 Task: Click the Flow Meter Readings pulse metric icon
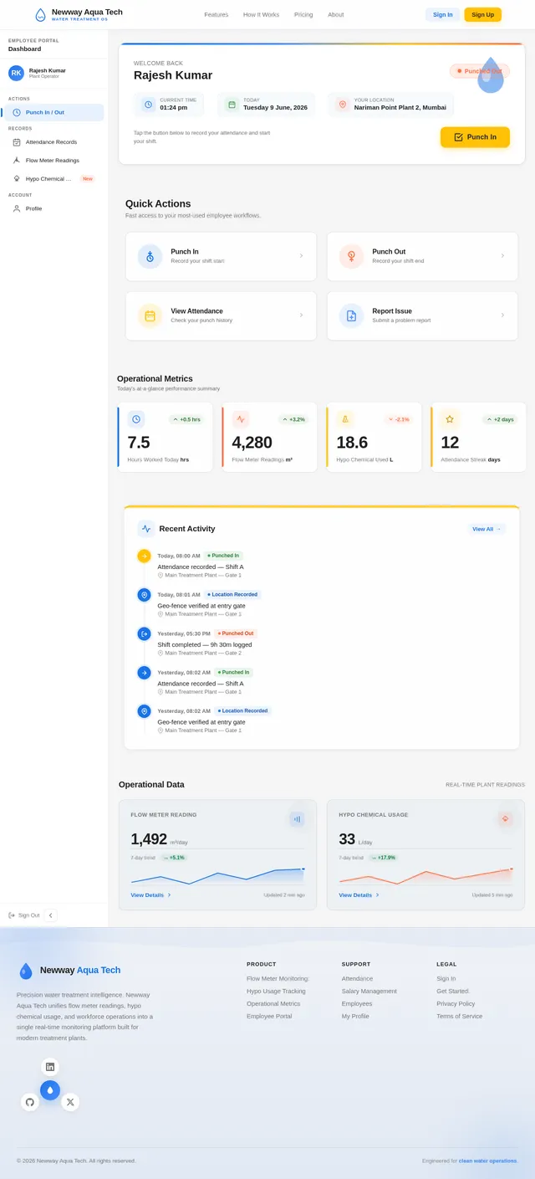pos(241,419)
